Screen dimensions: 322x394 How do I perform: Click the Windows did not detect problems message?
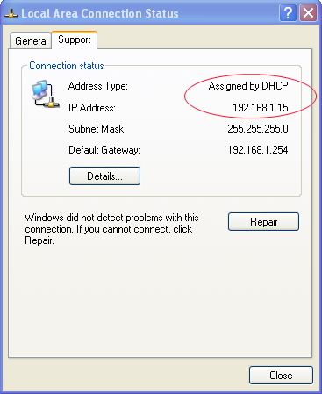tap(111, 229)
